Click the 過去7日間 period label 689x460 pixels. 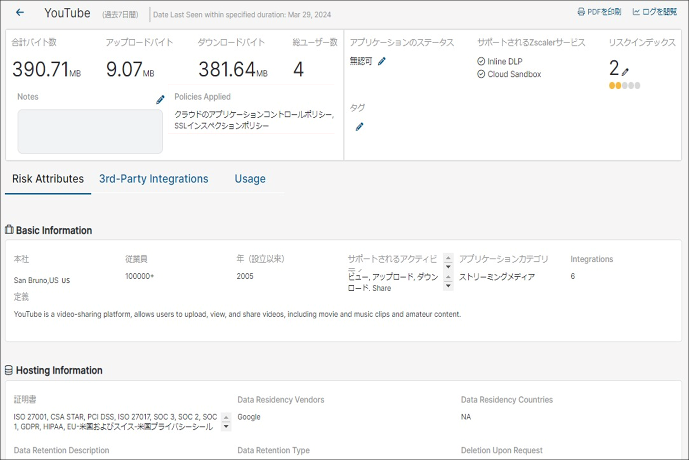[x=120, y=15]
